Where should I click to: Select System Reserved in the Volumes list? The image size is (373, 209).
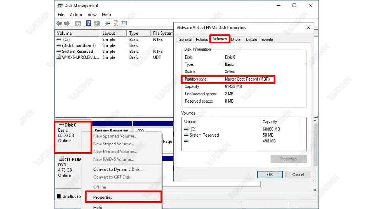pos(204,135)
